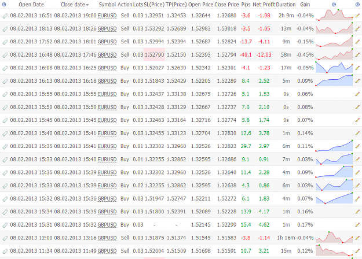362x259 pixels.
Task: Click the pencil edit icon for the -1.08 profit trade
Action: tap(357, 16)
